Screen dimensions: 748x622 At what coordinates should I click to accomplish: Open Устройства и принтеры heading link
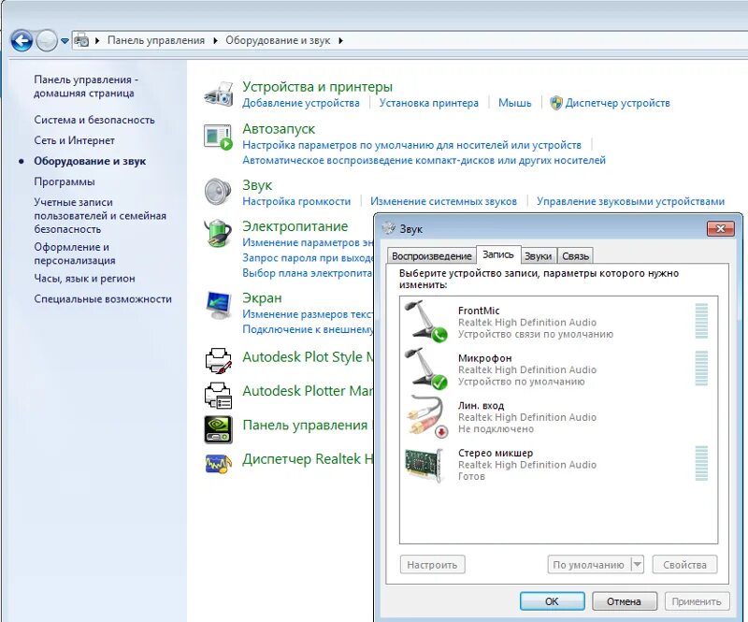click(317, 86)
